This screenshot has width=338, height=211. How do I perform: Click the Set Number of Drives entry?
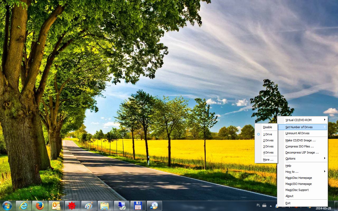pos(302,127)
